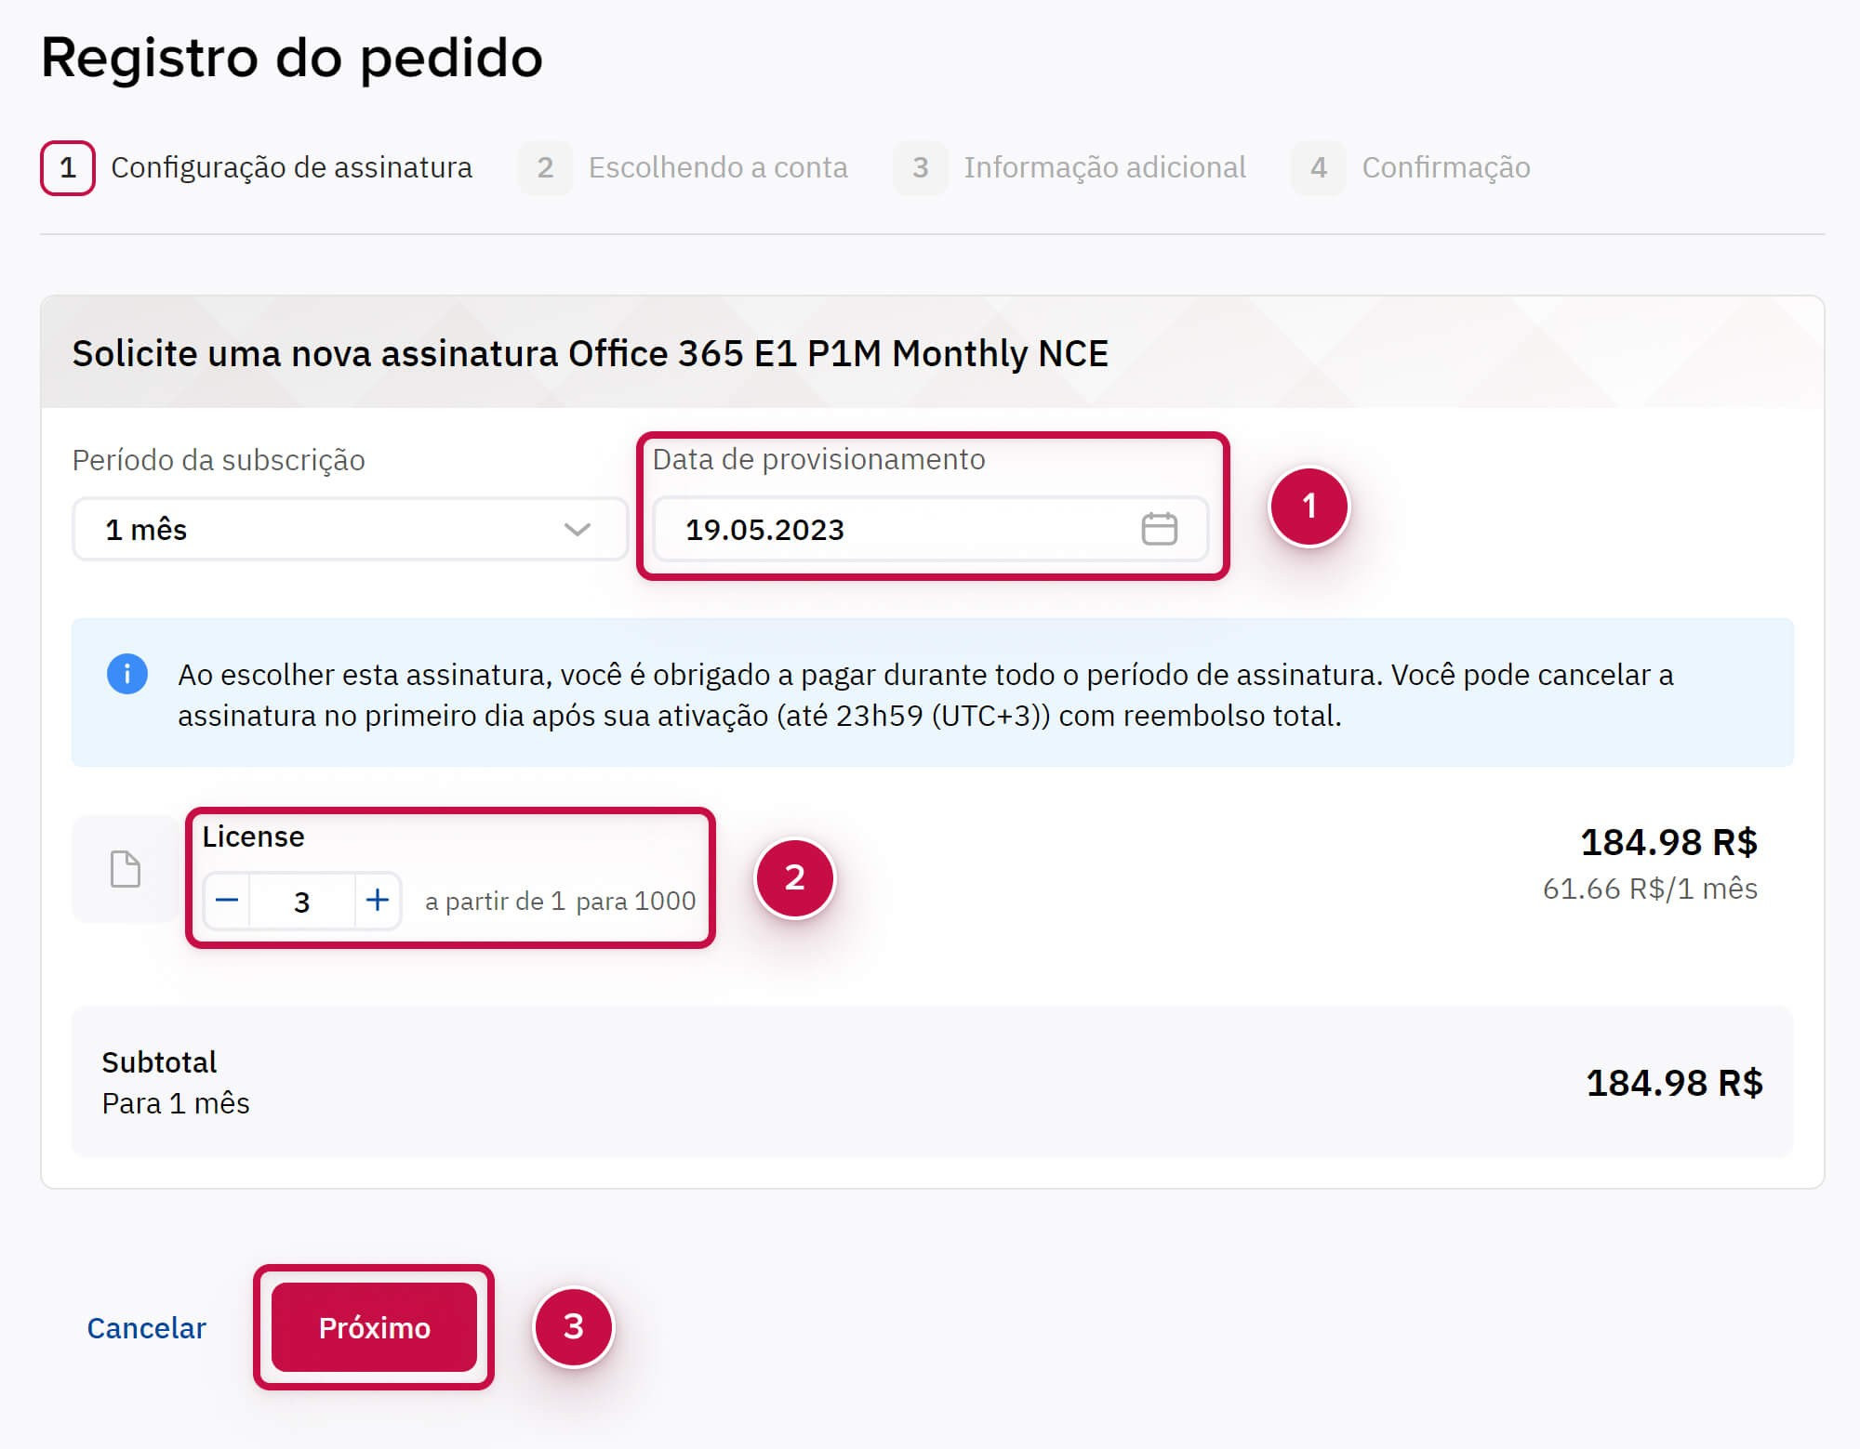The image size is (1860, 1449).
Task: Click step number 2 badge
Action: click(545, 167)
